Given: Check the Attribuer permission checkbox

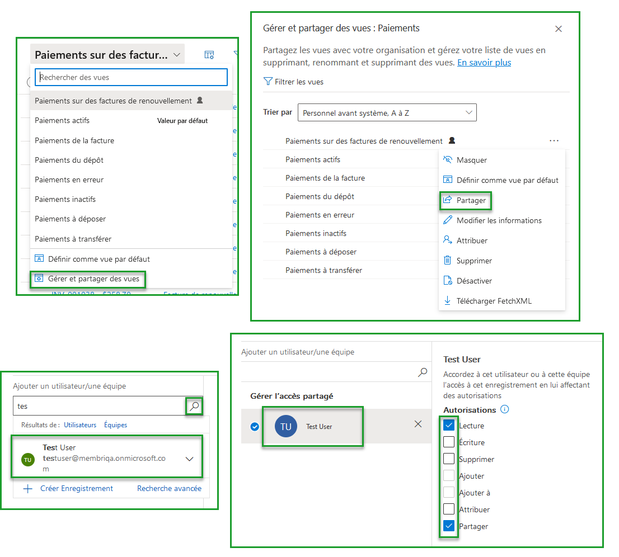Looking at the screenshot, I should tap(449, 509).
